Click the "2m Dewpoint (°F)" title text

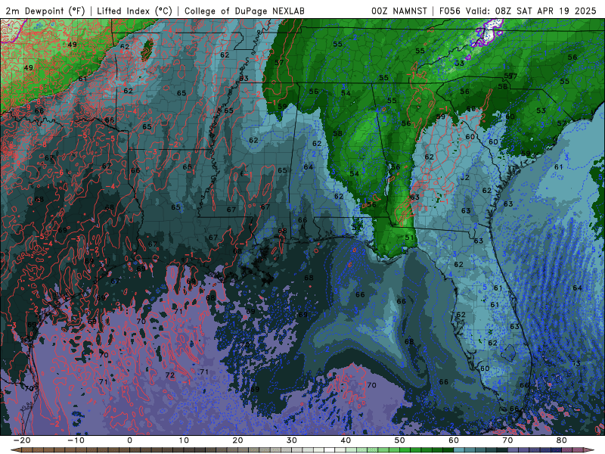point(45,11)
